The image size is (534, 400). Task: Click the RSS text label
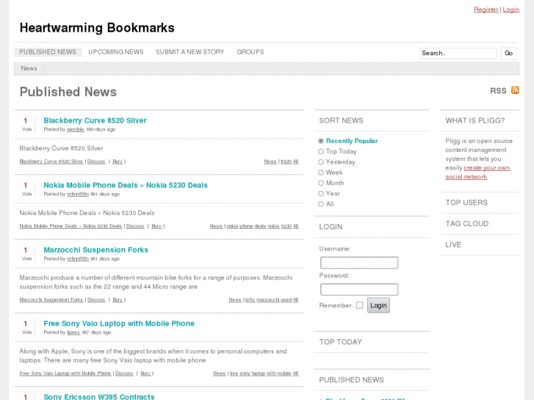(x=498, y=90)
